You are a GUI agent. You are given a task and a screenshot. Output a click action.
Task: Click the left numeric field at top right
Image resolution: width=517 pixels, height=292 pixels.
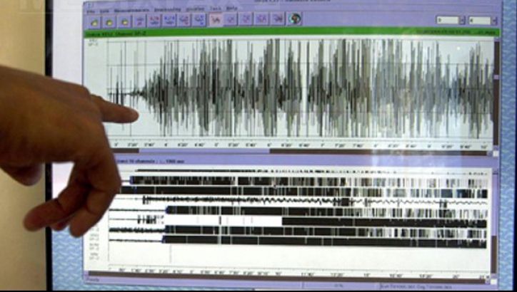[446, 21]
